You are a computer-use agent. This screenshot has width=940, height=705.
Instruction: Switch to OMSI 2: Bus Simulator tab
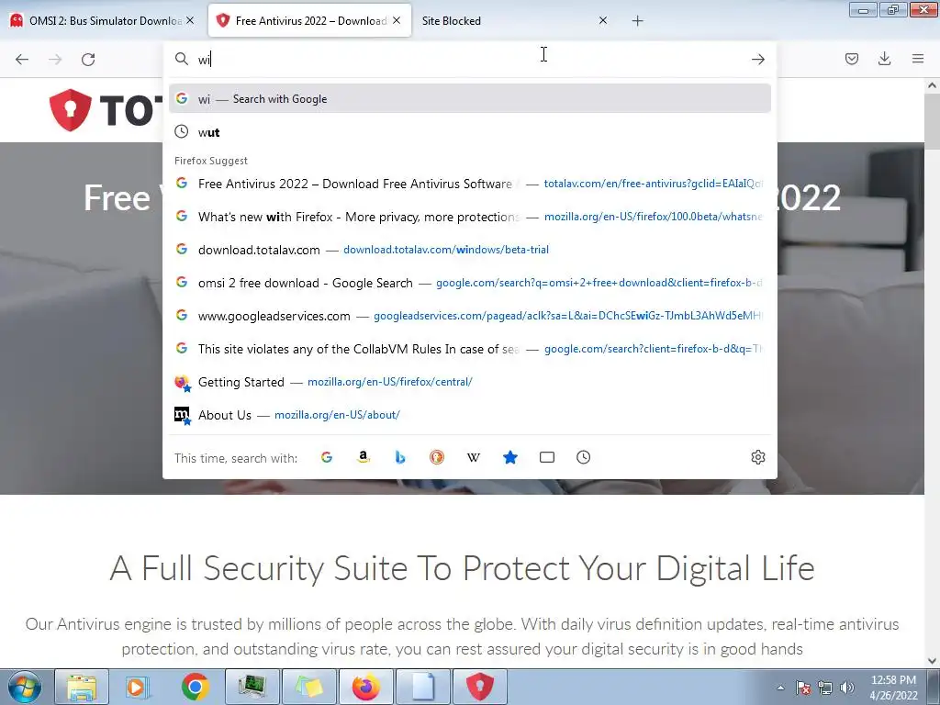103,20
